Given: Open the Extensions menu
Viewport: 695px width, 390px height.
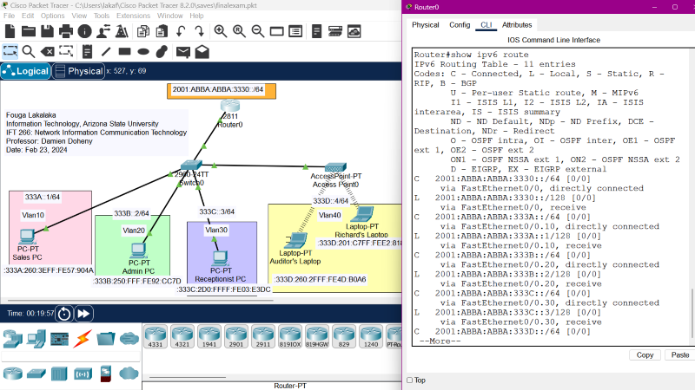Looking at the screenshot, I should [x=133, y=16].
